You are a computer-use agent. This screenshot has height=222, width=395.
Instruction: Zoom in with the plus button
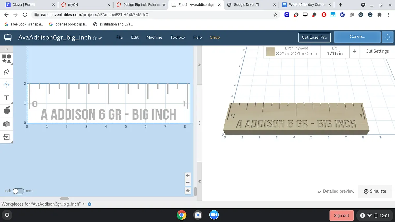(x=188, y=176)
